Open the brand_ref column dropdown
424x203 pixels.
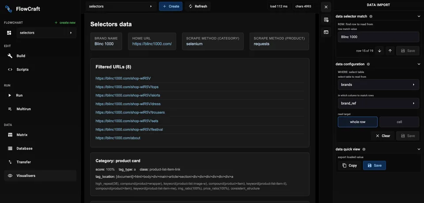pyautogui.click(x=379, y=103)
